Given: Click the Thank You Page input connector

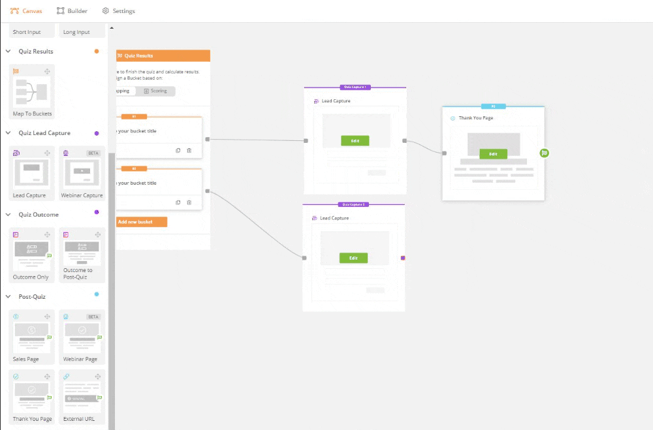Looking at the screenshot, I should tap(444, 153).
